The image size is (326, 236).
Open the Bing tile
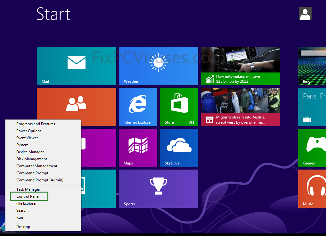(312, 66)
